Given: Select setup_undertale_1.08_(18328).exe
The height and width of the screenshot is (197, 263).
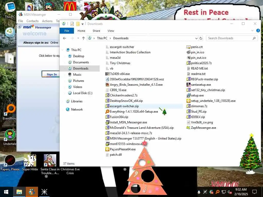Looking at the screenshot, I should pyautogui.click(x=211, y=101).
